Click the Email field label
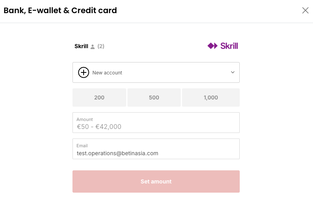Image resolution: width=313 pixels, height=199 pixels. [x=82, y=146]
